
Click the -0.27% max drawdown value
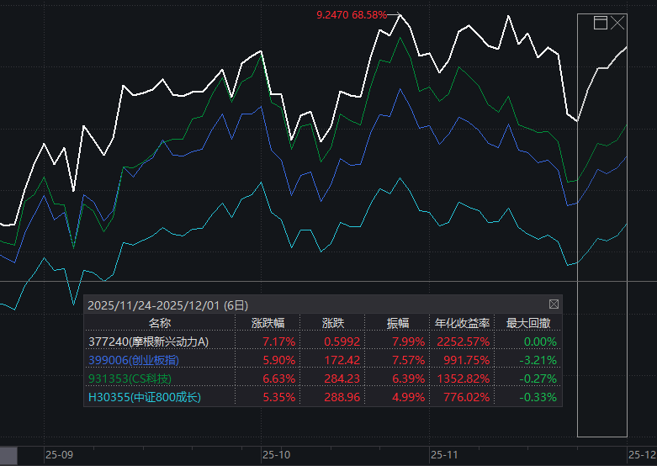click(538, 379)
